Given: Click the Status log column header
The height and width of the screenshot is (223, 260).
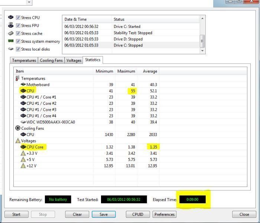Looking at the screenshot, I should tap(156, 19).
